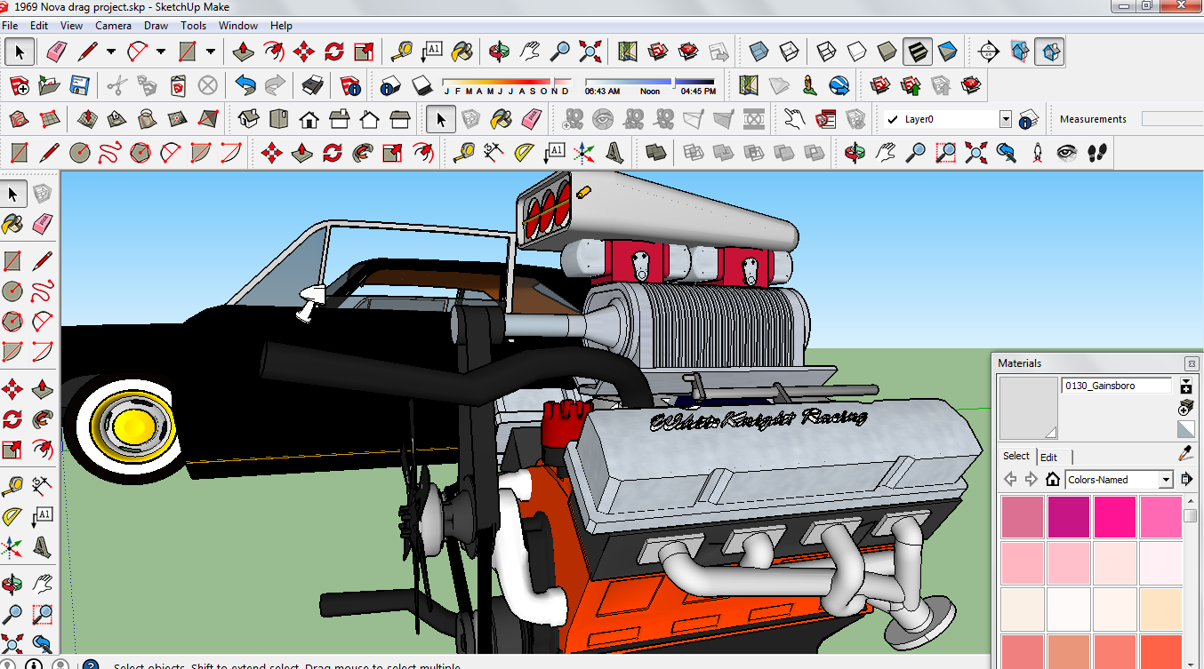1204x669 pixels.
Task: Enable Wireframe face style
Action: coord(826,52)
